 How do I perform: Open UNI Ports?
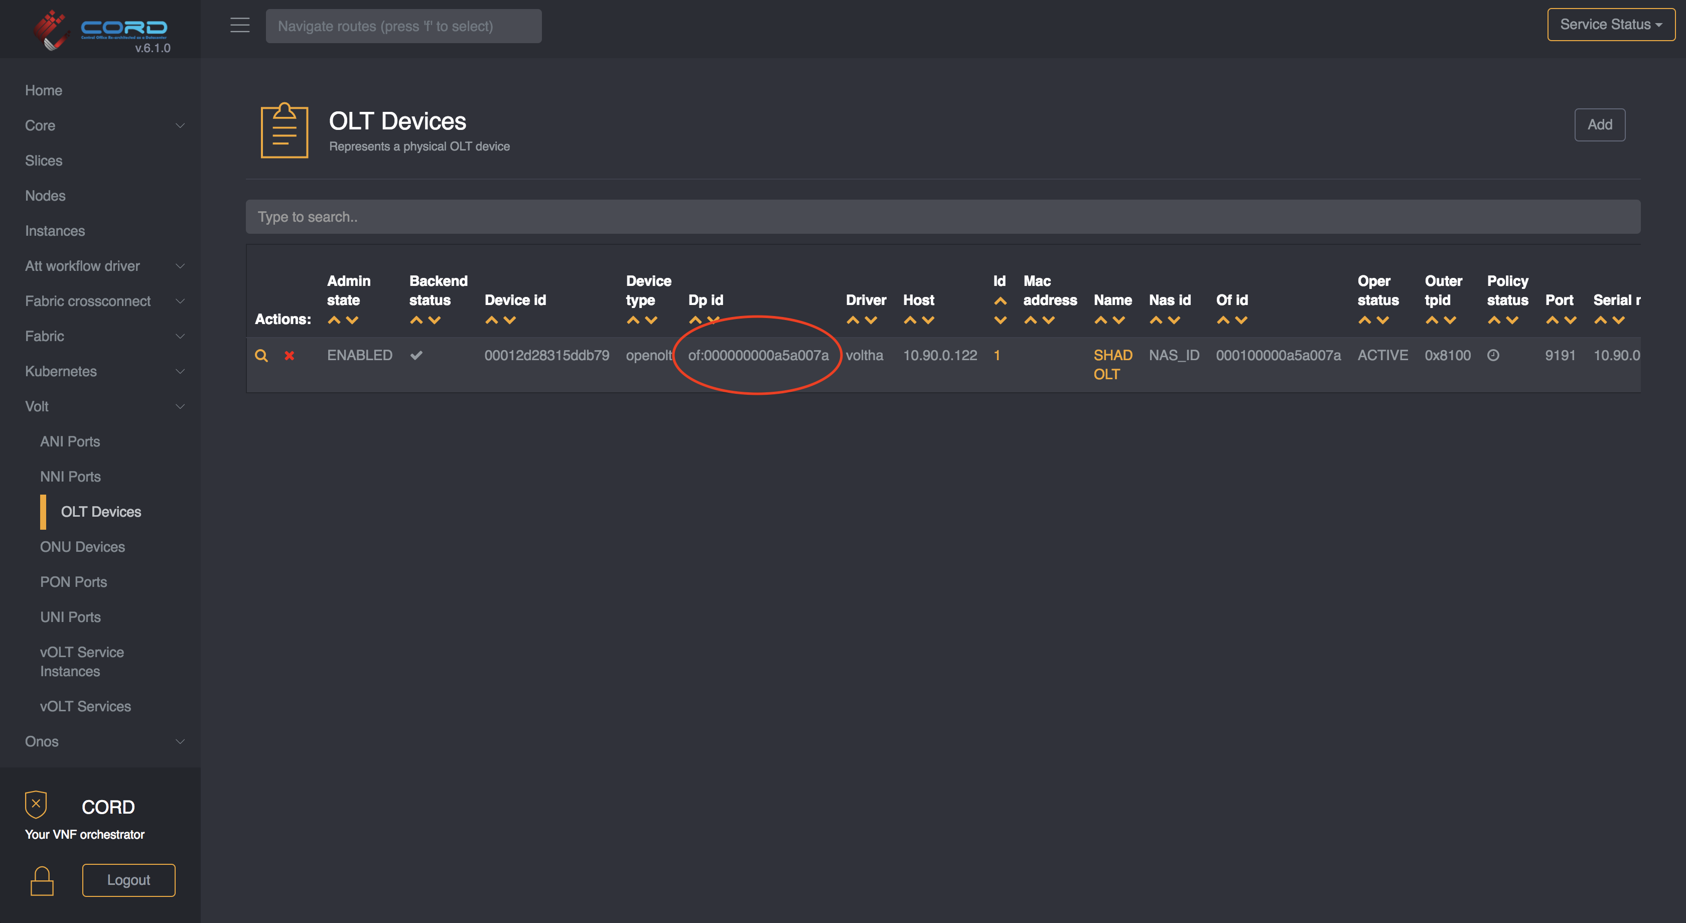point(70,617)
